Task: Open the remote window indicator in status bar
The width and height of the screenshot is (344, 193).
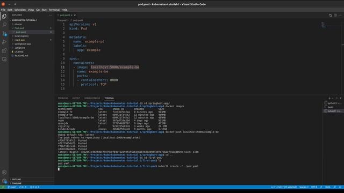Action: pos(3,187)
